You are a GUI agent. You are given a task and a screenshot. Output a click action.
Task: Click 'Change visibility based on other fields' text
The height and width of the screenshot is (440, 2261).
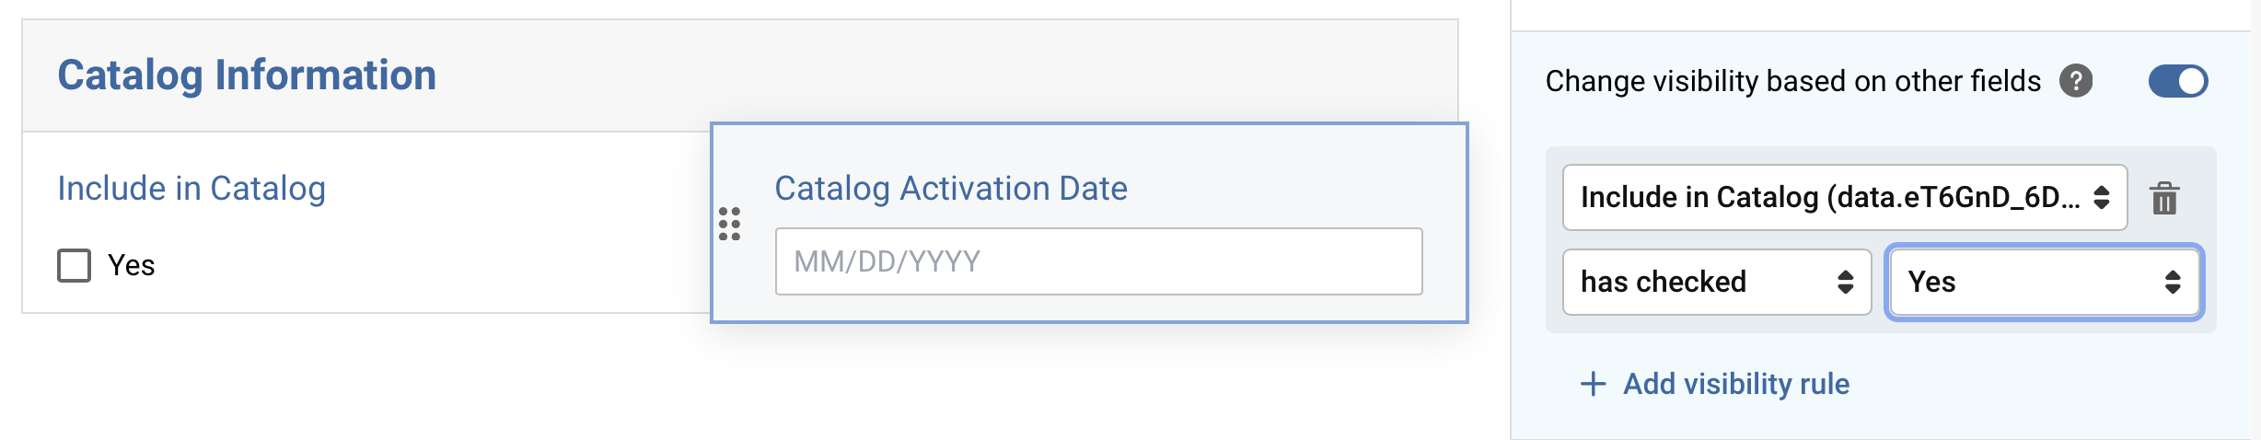[1792, 81]
